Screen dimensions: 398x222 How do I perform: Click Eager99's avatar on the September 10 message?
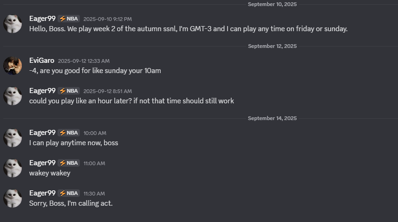point(13,24)
